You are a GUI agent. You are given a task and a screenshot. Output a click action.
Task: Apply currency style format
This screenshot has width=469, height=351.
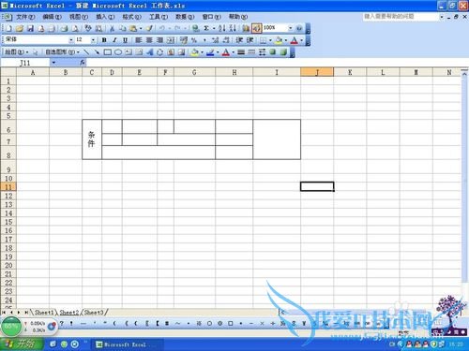pyautogui.click(x=184, y=40)
